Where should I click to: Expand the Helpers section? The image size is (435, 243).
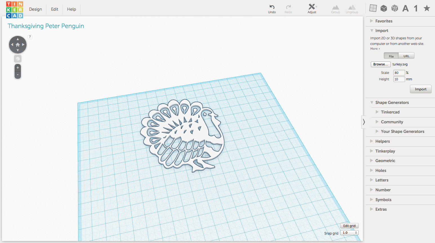coord(382,141)
